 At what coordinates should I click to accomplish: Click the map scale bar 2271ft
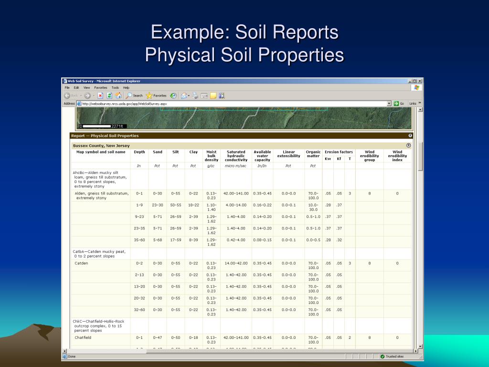pos(103,126)
